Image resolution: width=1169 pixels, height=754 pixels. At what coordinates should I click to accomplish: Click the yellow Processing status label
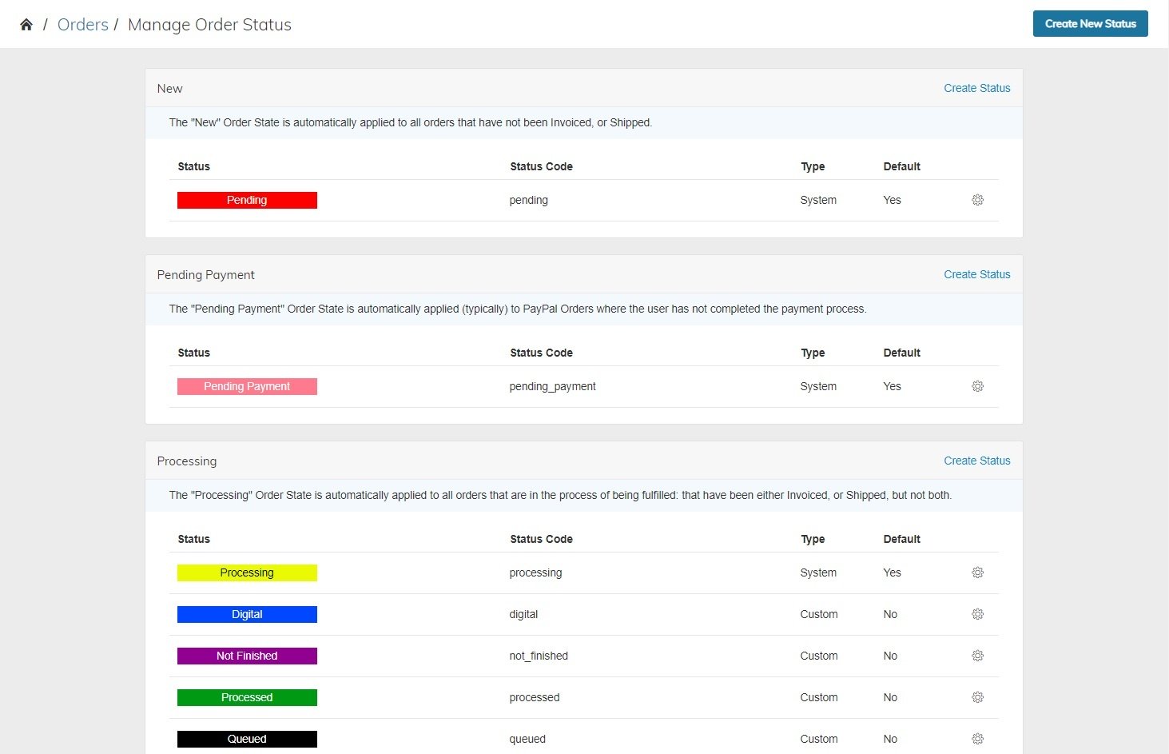coord(247,572)
